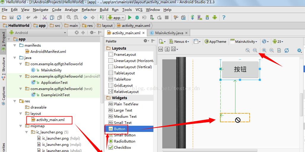Click Zoom Out icon in designer

tap(272, 50)
